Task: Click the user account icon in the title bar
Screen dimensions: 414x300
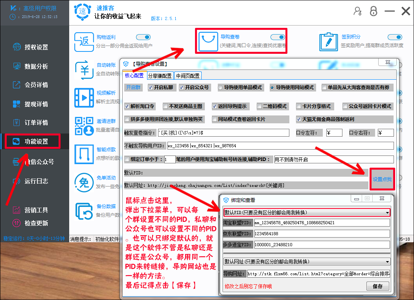Action: click(357, 11)
